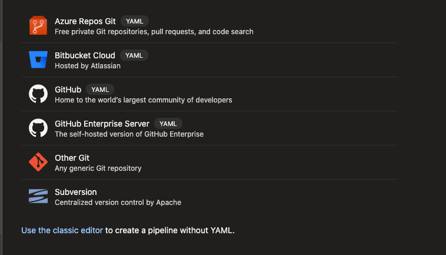Image resolution: width=446 pixels, height=255 pixels.
Task: Click YAML badge beside Bitbucket Cloud
Action: click(134, 55)
